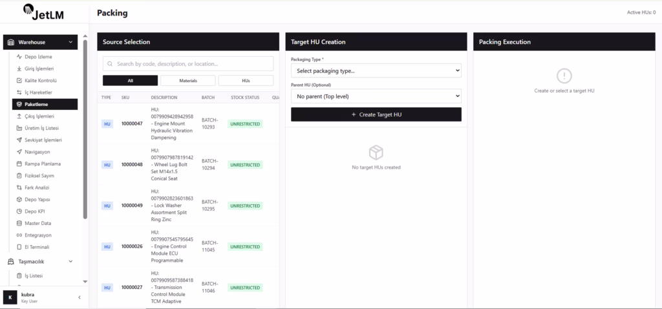Open the Parent HU dropdown
Viewport: 662px width, 309px height.
coord(376,96)
